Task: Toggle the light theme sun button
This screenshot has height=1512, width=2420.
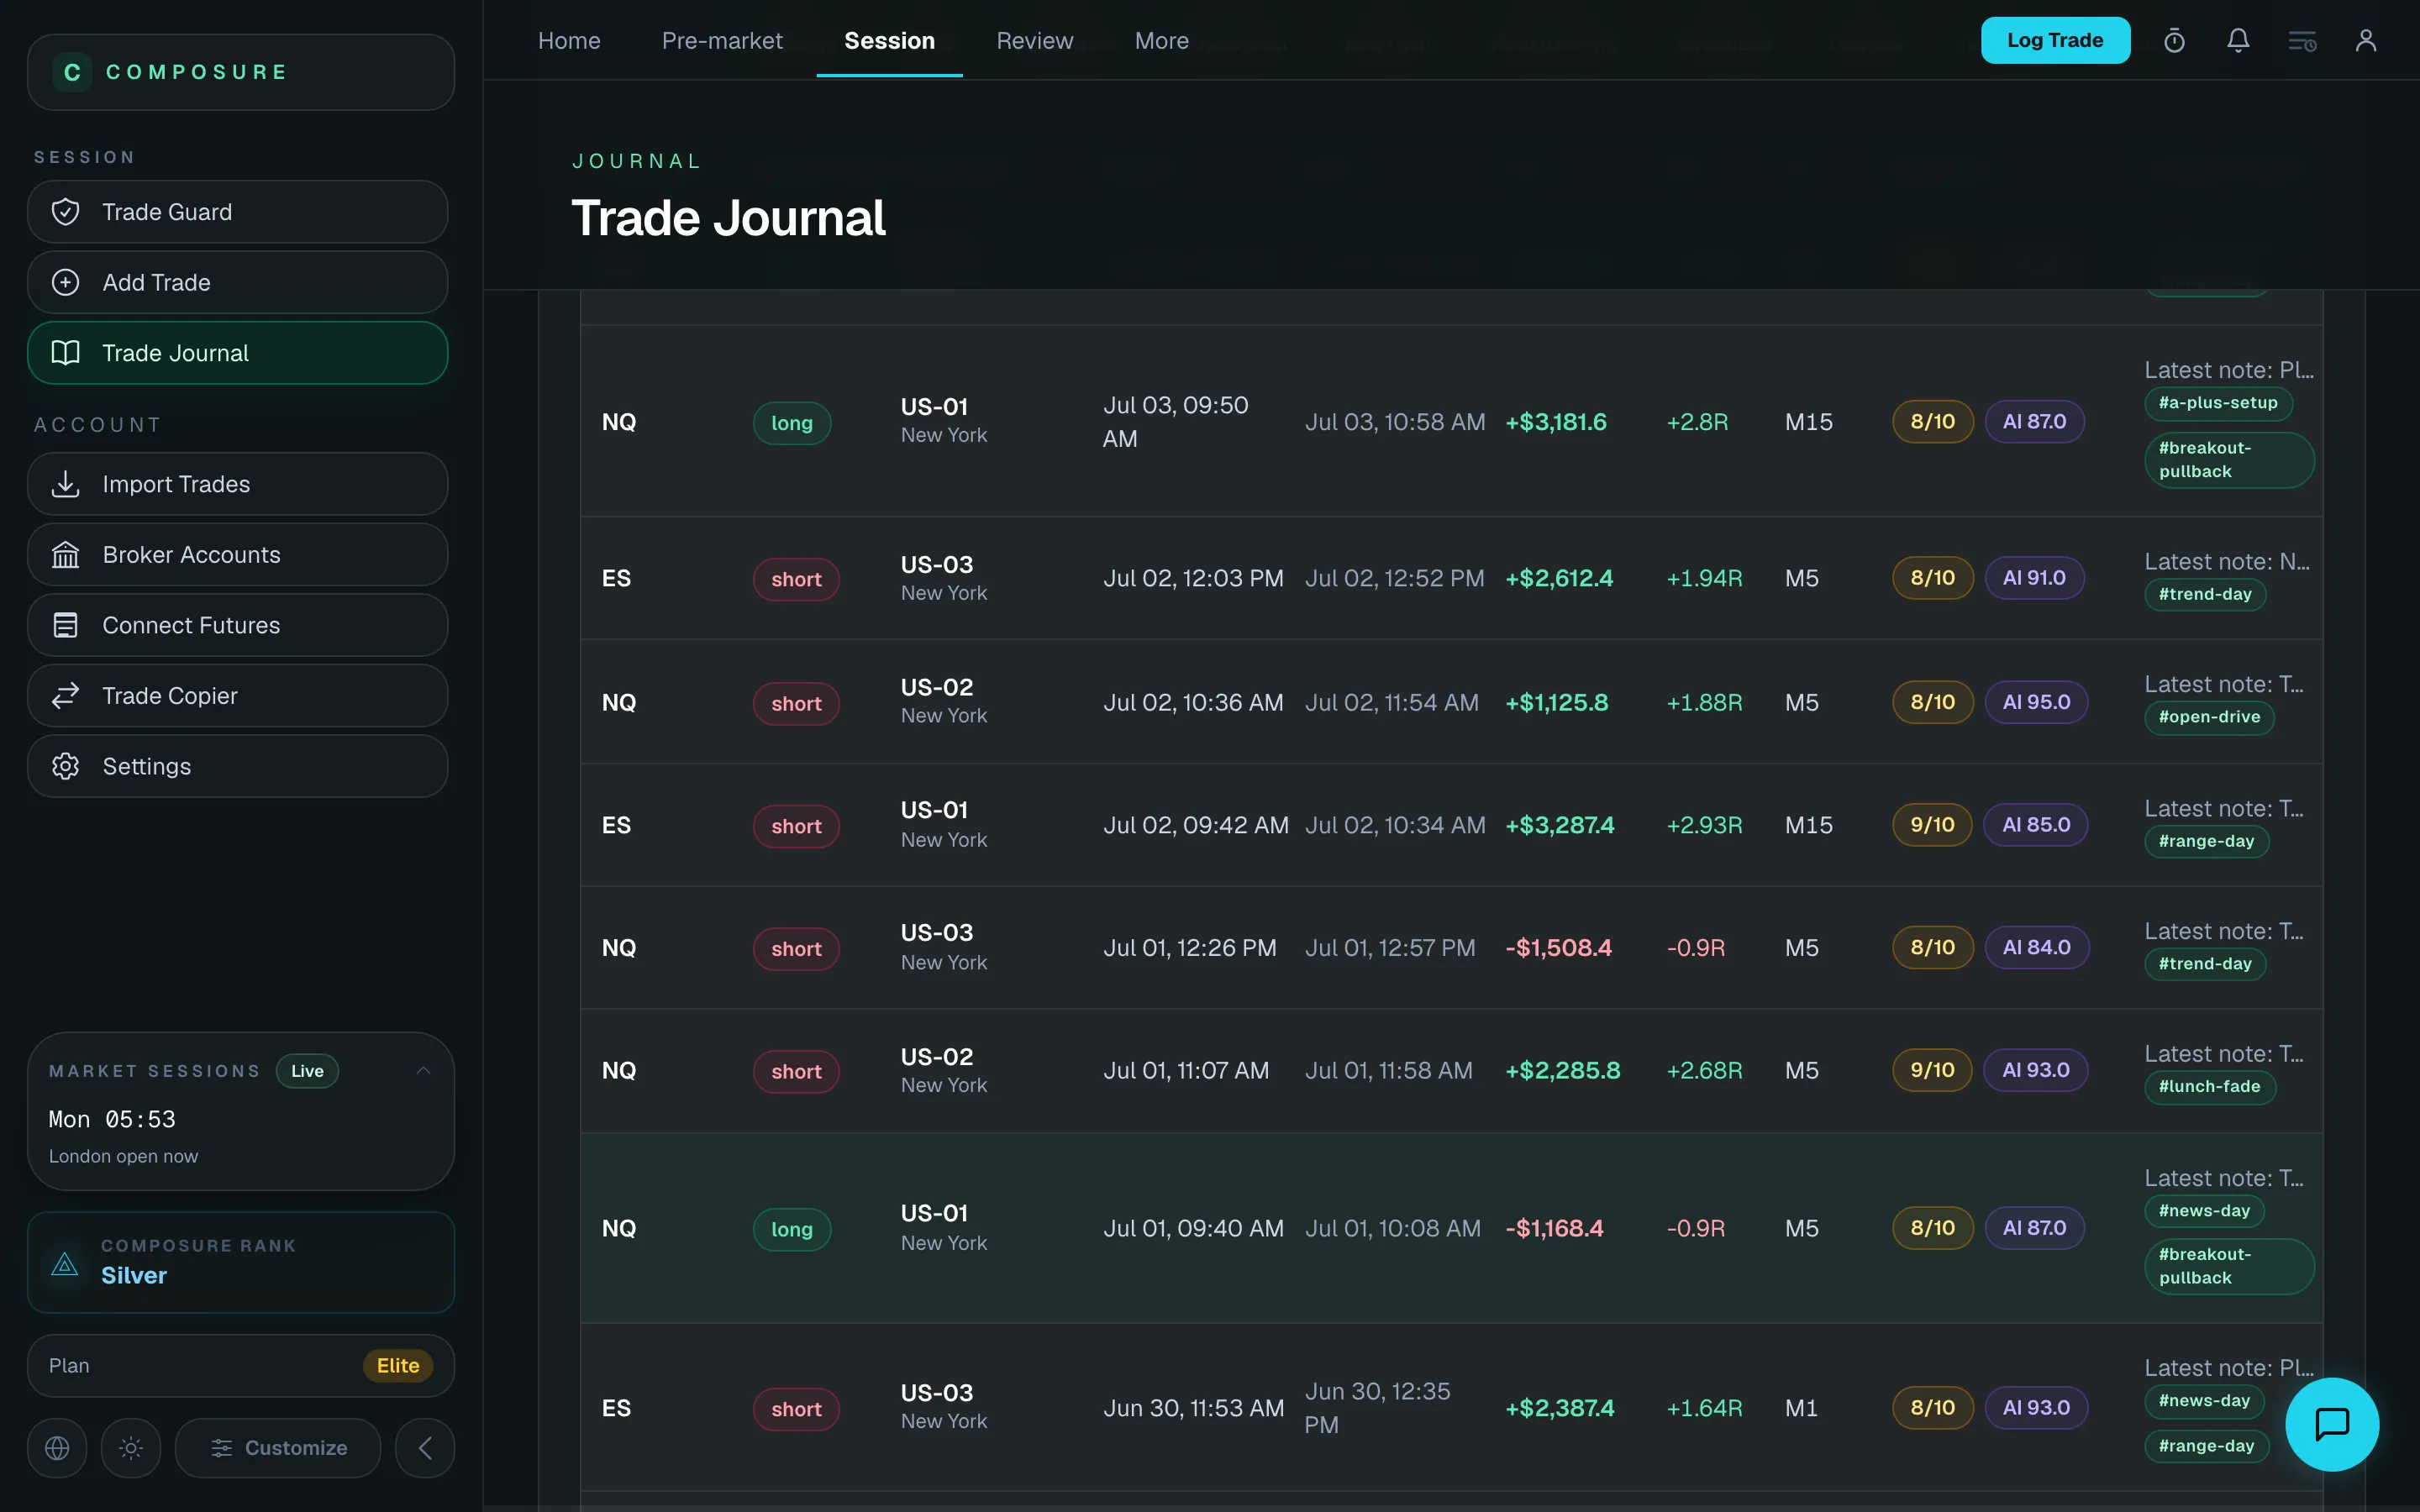Action: tap(131, 1448)
